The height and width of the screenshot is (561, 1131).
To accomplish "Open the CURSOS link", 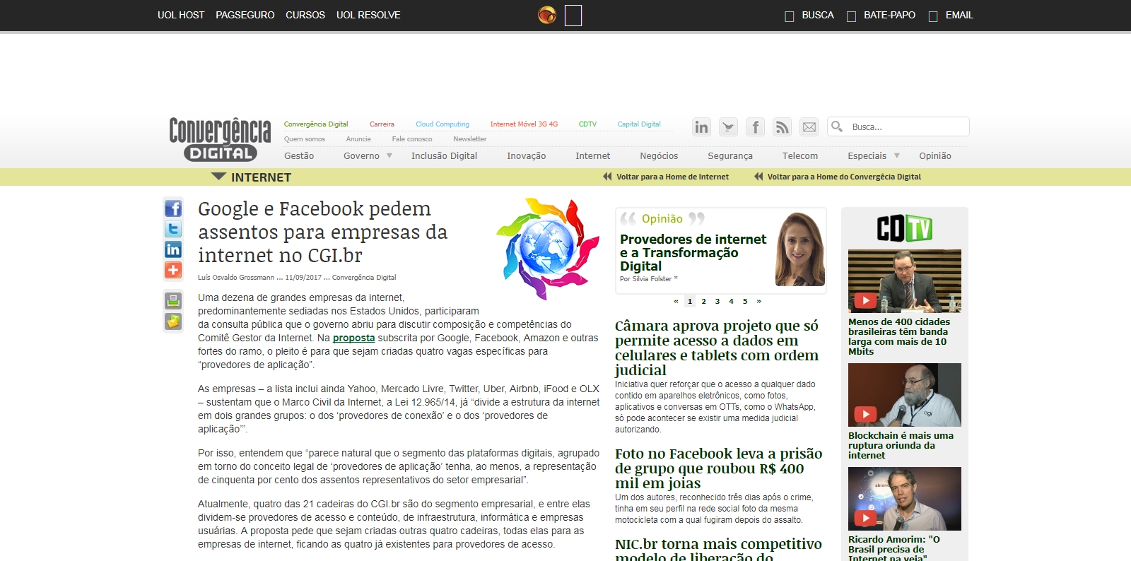I will (x=305, y=15).
